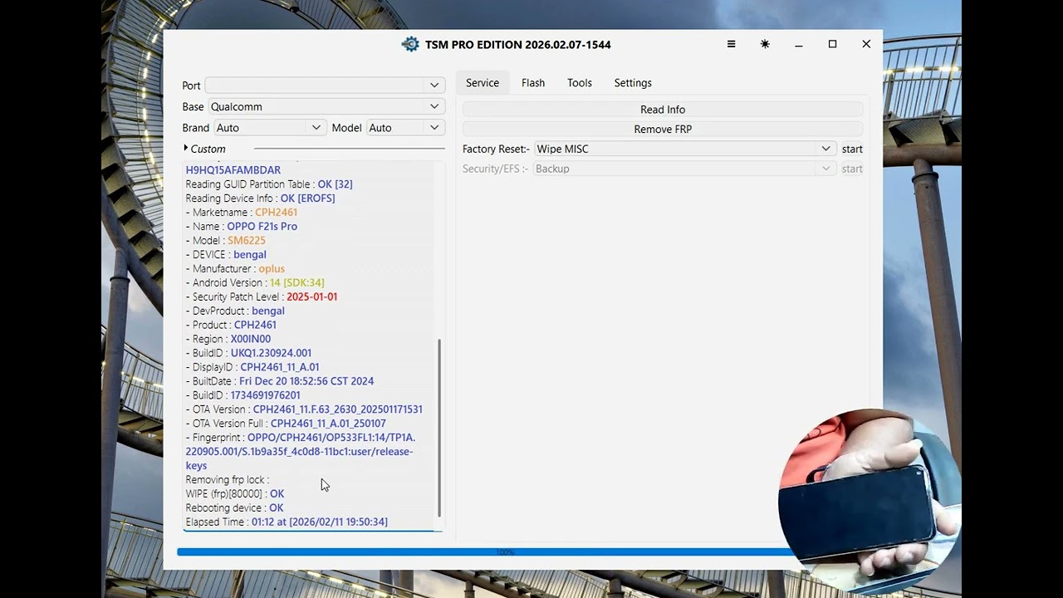Select the DevProduct bengal value
Screen dimensions: 1063x598
[x=268, y=311]
